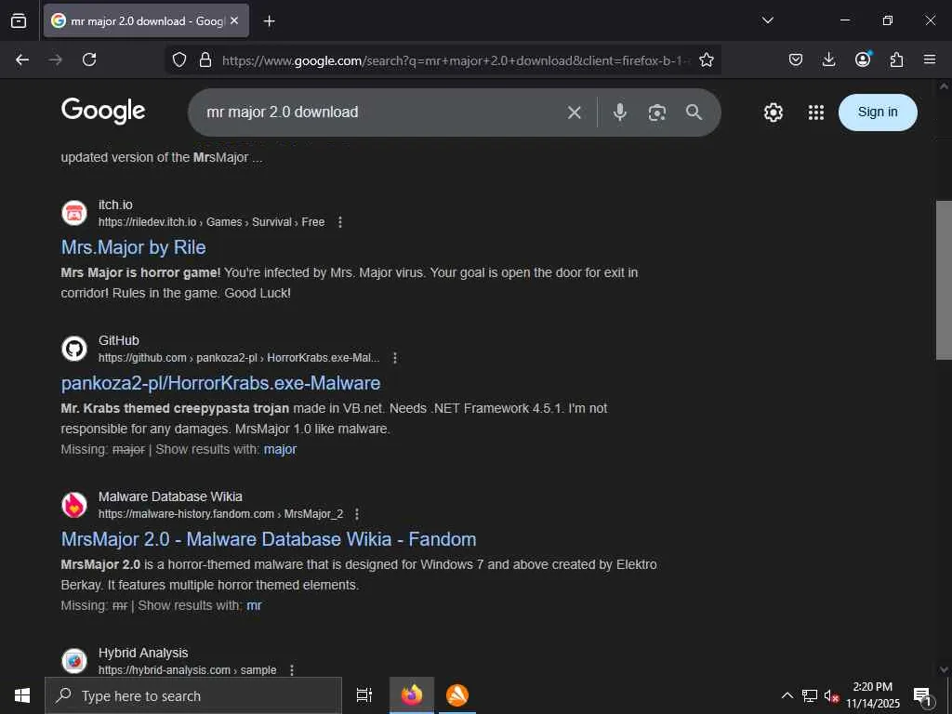Viewport: 952px width, 714px height.
Task: Reload the current page
Action: click(x=89, y=59)
